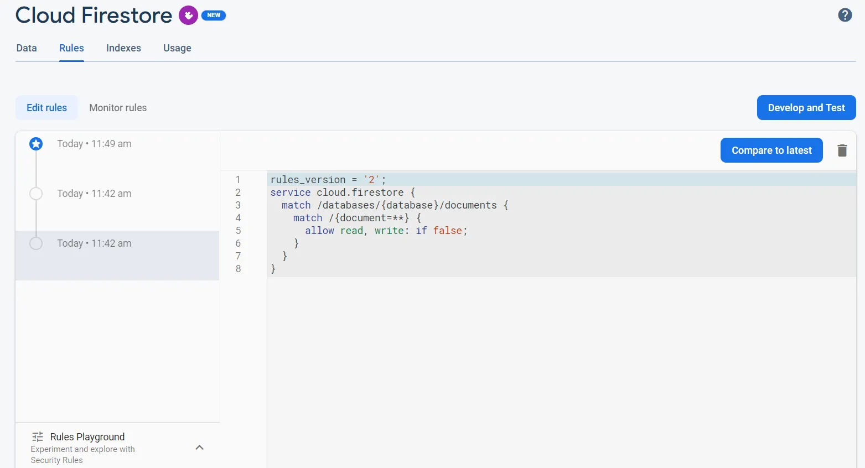Select the Rules tab
865x468 pixels.
coord(71,48)
